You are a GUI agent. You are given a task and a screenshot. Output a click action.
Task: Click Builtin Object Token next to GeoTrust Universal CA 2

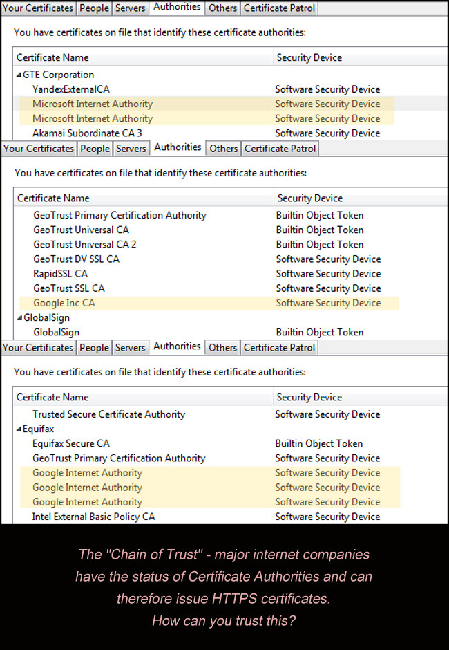click(320, 245)
